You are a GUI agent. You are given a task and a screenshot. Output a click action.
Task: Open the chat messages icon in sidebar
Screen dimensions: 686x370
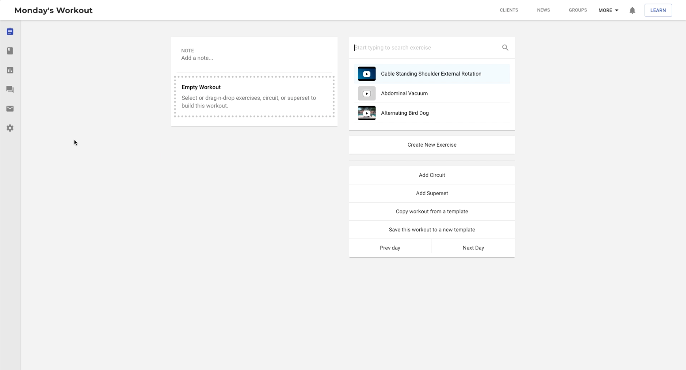click(x=10, y=89)
